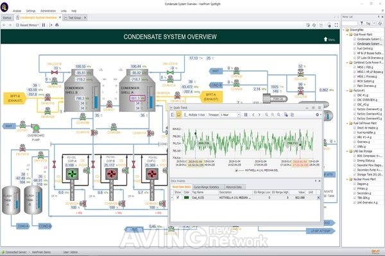The image size is (385, 256).
Task: Collapse the Coal Power Plant folder
Action: pyautogui.click(x=347, y=35)
